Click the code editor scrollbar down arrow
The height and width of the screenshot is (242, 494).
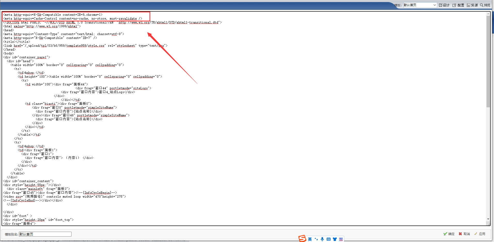[x=488, y=219]
